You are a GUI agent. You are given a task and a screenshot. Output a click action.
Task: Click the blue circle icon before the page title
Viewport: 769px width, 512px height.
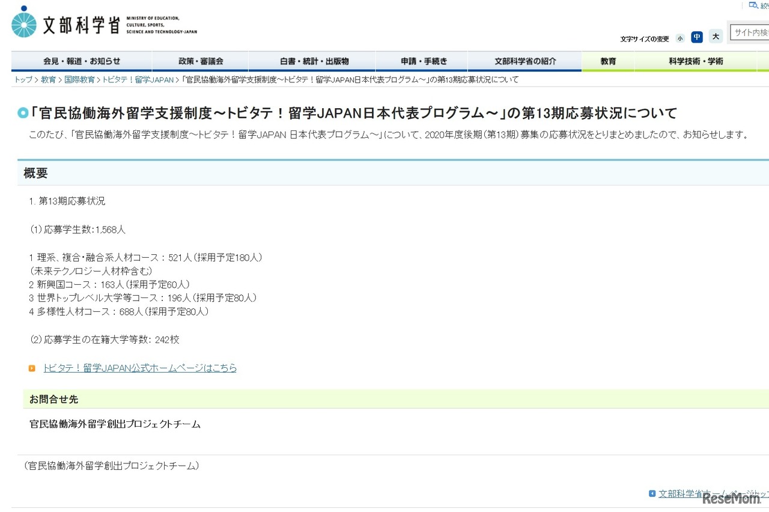[23, 112]
